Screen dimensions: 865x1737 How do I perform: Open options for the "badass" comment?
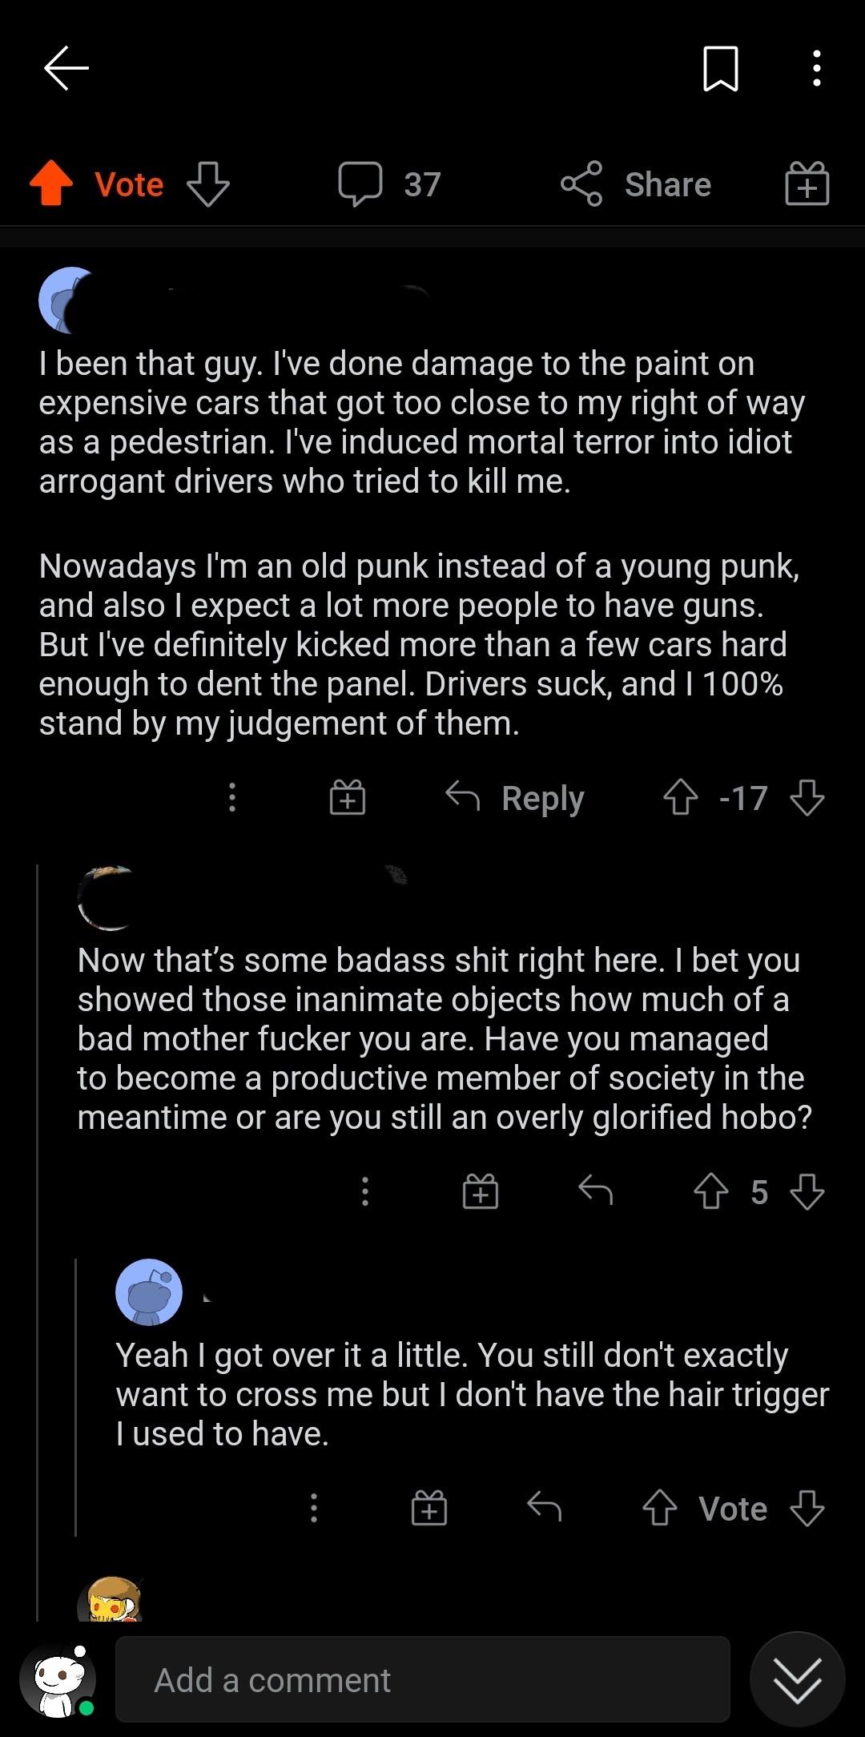pyautogui.click(x=365, y=1191)
